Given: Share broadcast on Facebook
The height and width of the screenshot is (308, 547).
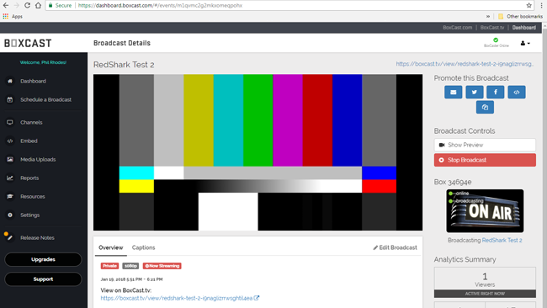Looking at the screenshot, I should click(x=496, y=92).
